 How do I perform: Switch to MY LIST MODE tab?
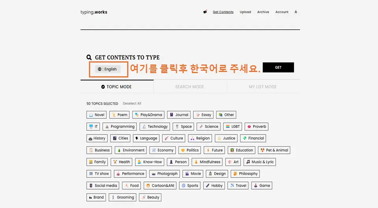pyautogui.click(x=263, y=87)
